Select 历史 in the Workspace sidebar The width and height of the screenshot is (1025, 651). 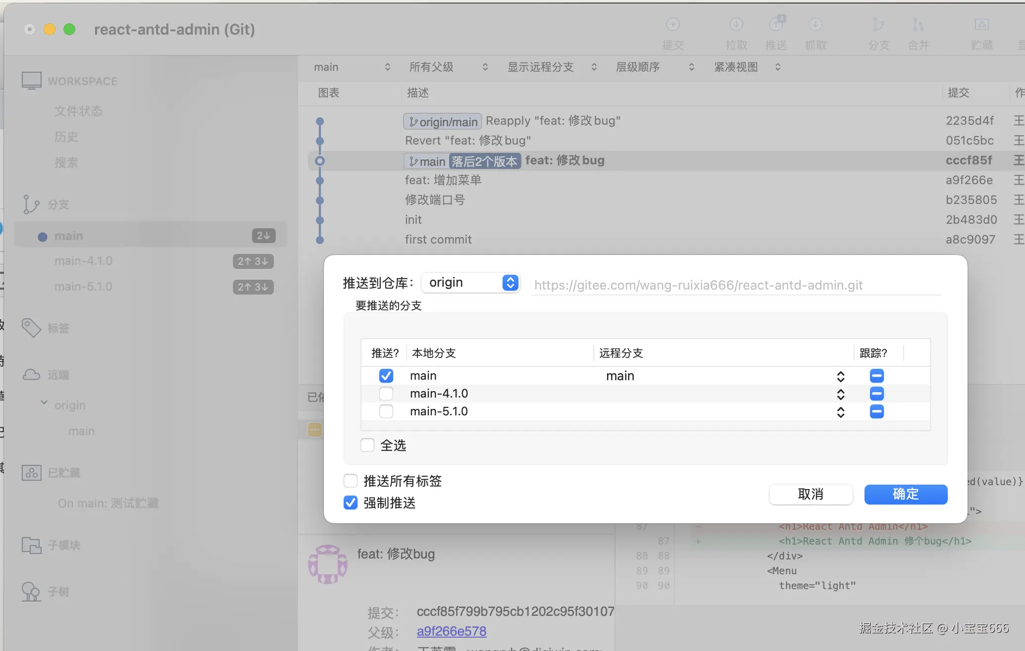point(66,137)
